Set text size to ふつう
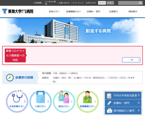The image size is (145, 116). pos(102,3)
